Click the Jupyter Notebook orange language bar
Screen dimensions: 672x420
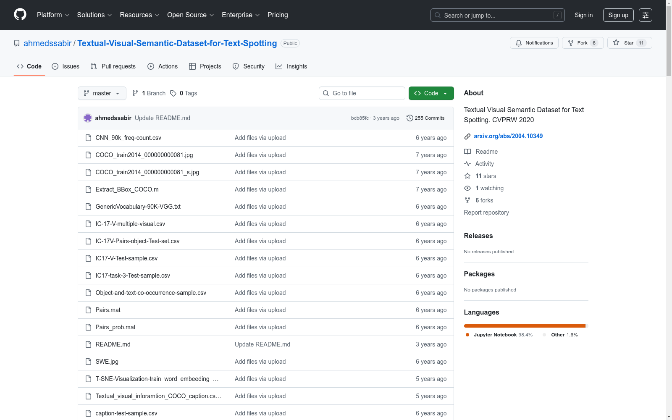(x=525, y=326)
